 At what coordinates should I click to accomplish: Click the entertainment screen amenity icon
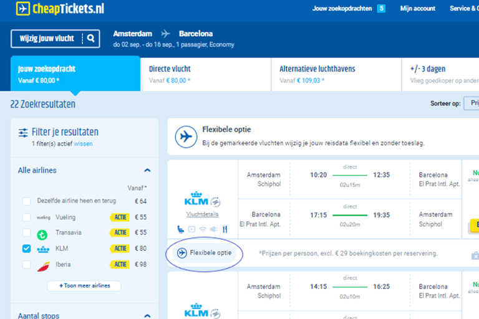pos(191,229)
